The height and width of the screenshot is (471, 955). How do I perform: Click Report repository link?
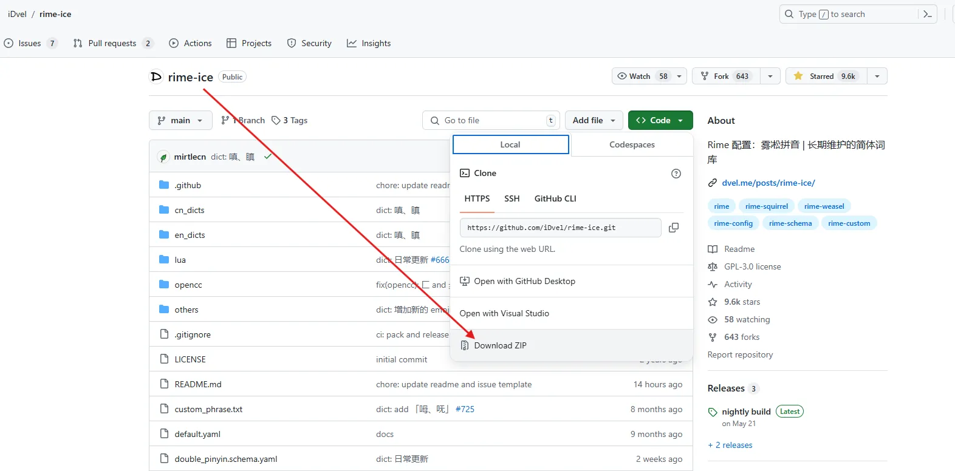point(740,354)
